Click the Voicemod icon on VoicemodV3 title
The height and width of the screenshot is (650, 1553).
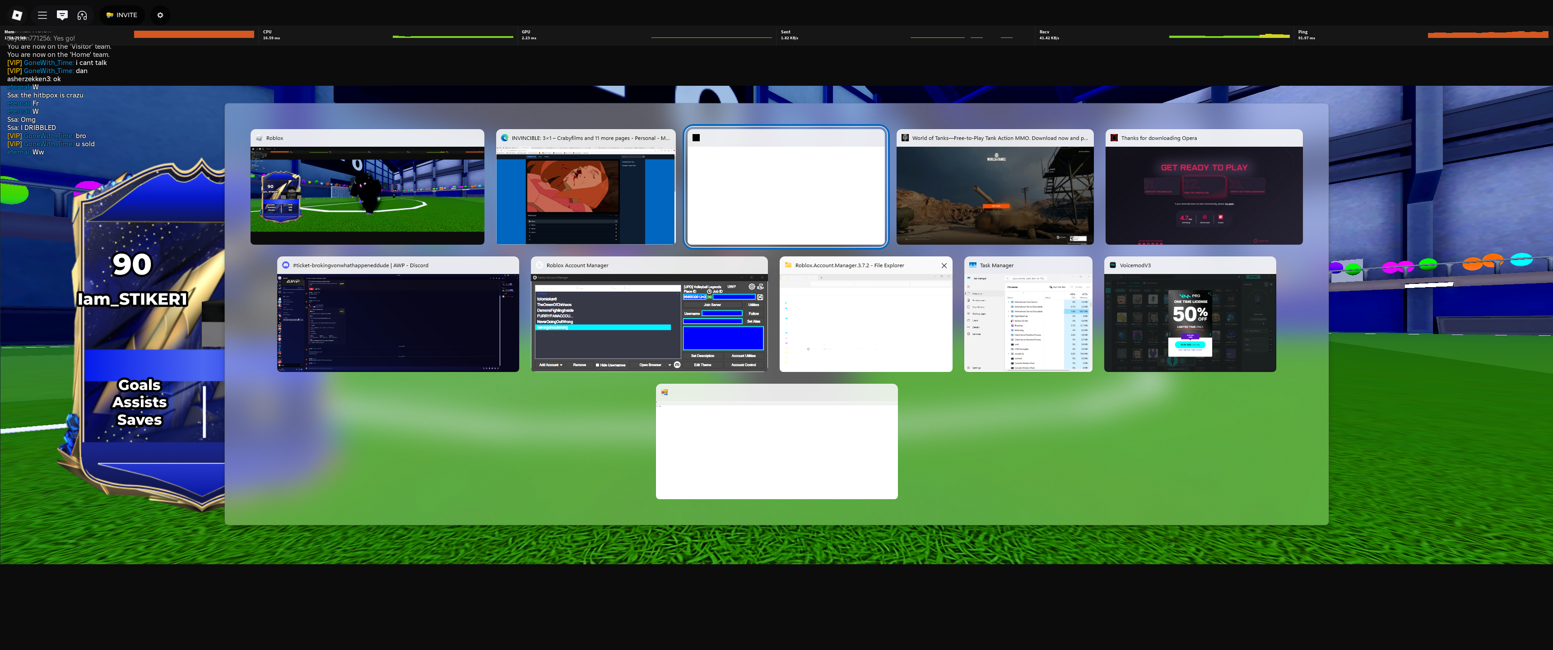(1112, 265)
